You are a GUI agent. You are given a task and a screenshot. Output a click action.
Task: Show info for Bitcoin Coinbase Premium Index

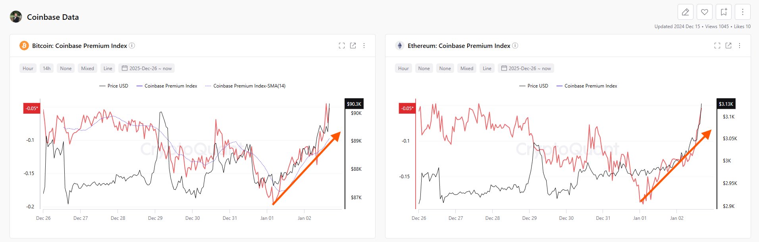(132, 46)
